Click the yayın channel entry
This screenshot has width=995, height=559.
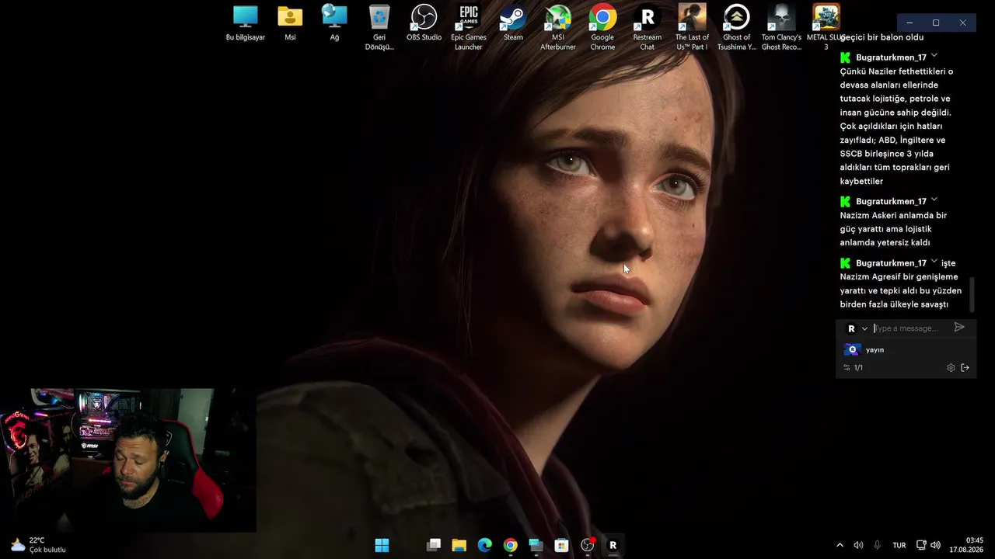[864, 350]
